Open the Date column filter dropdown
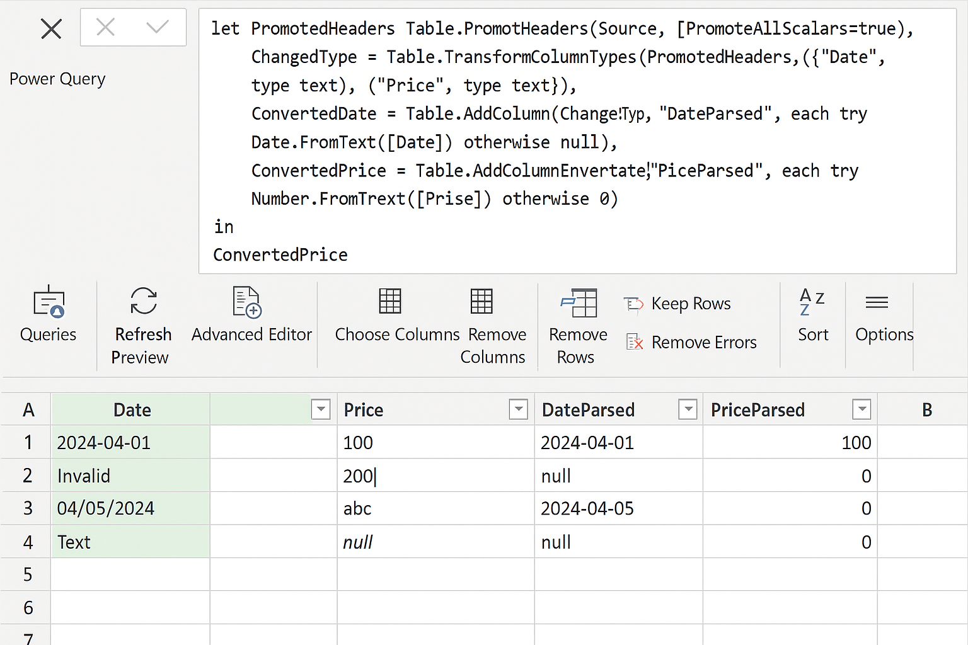This screenshot has width=968, height=645. (x=321, y=409)
